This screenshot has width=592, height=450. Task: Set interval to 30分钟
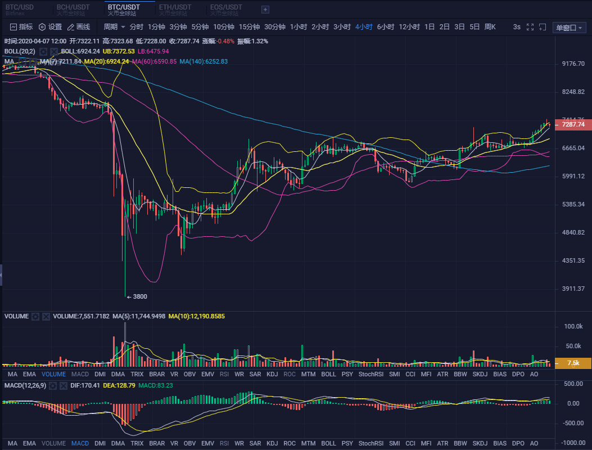(275, 27)
